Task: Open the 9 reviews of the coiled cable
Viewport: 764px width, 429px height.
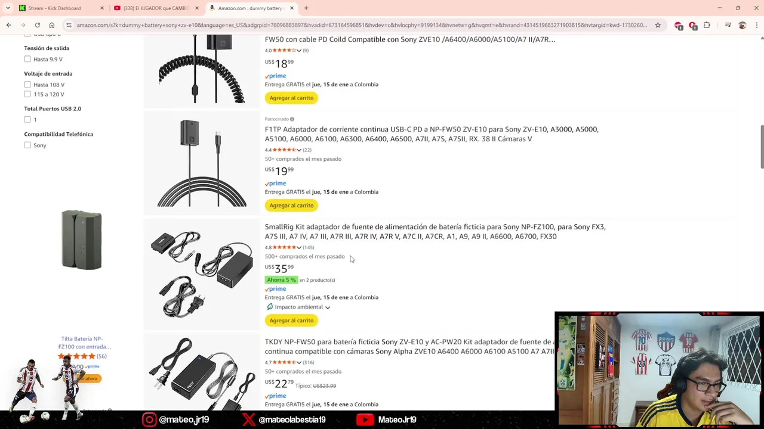Action: tap(306, 51)
